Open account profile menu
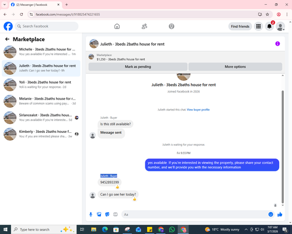 pyautogui.click(x=280, y=26)
